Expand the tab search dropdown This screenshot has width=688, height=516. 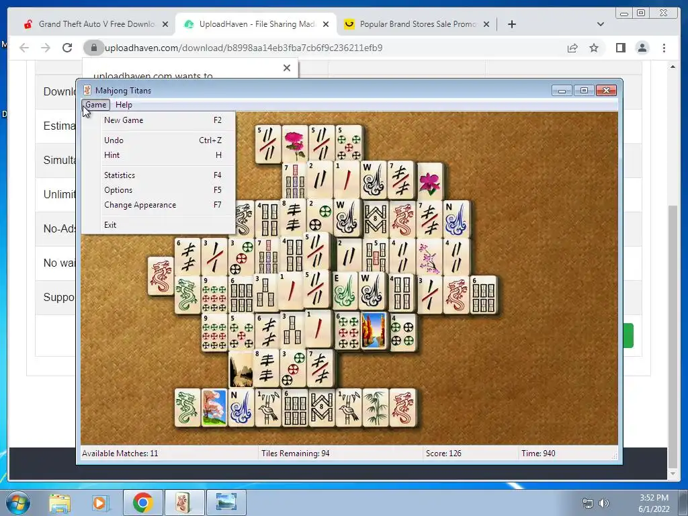[600, 24]
